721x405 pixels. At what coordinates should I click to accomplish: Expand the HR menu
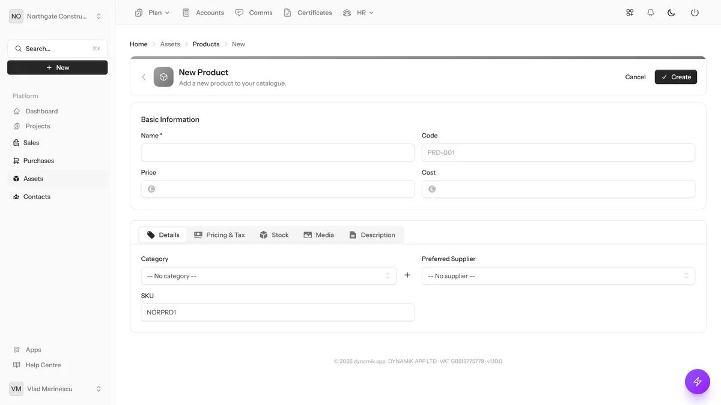point(358,13)
